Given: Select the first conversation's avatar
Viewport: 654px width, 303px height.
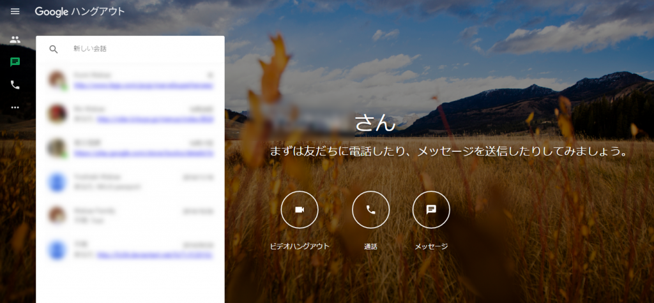Looking at the screenshot, I should 57,80.
